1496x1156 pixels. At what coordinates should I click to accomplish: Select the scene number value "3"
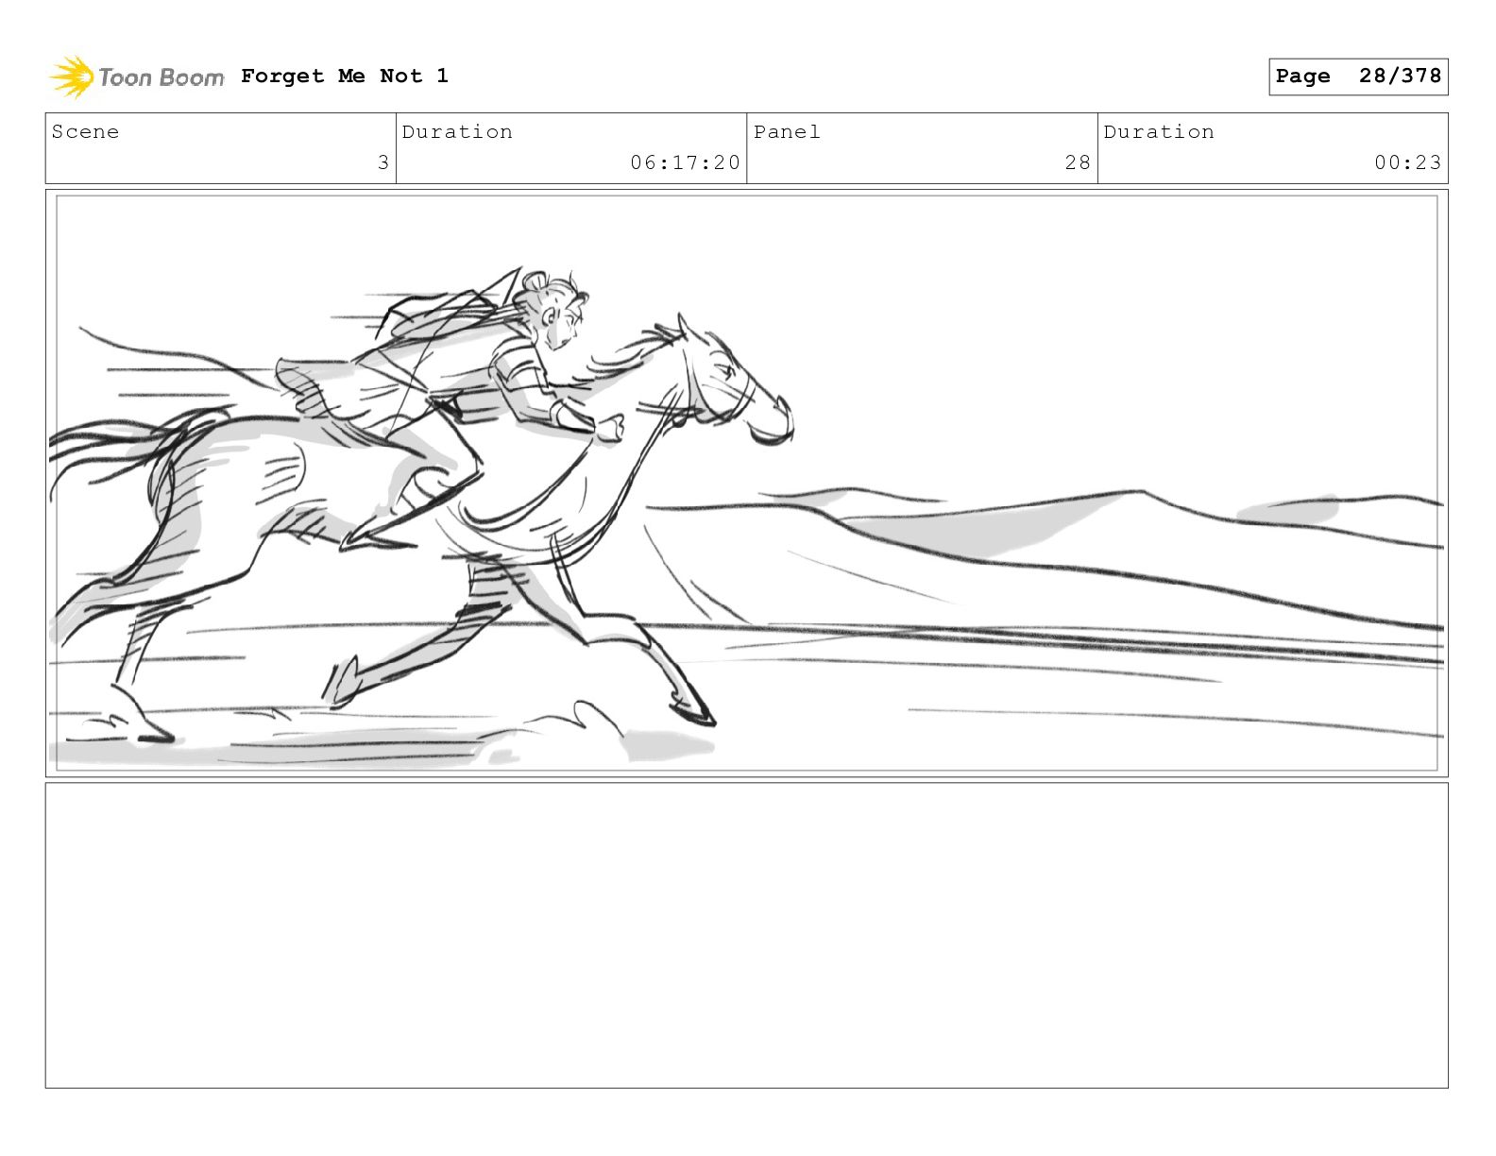383,162
